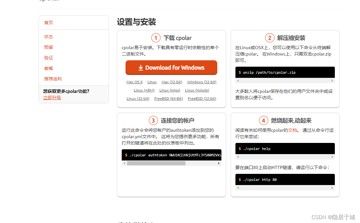Open the Linux (mips) download link
360x223 pixels.
click(x=170, y=90)
